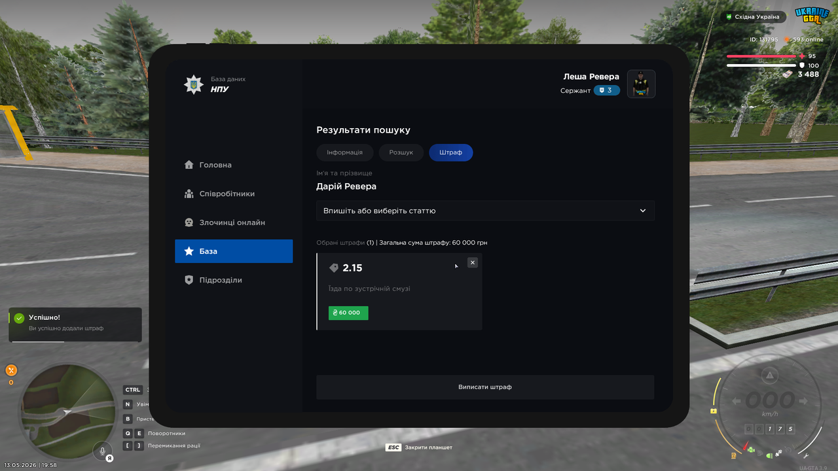Viewport: 838px width, 471px height.
Task: Expand the article dropdown chevron
Action: 643,211
